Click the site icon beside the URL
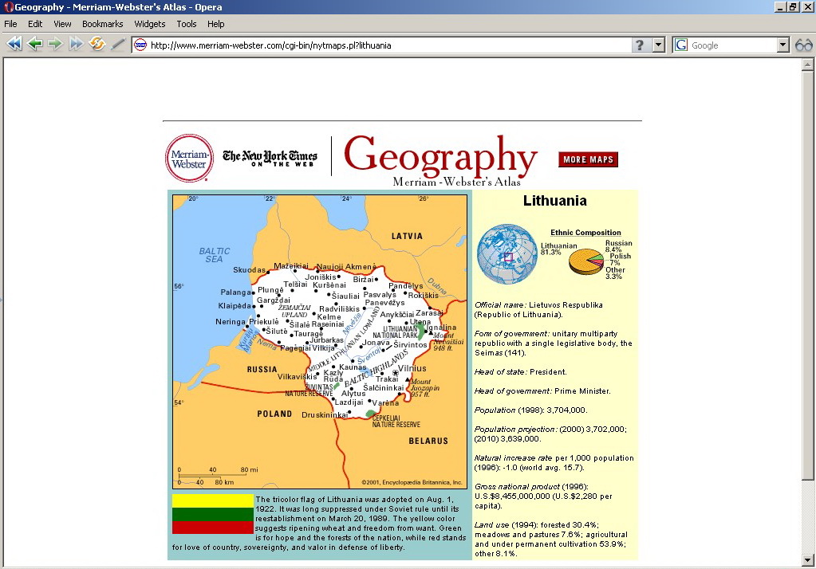Screen dimensions: 816x569 pyautogui.click(x=140, y=45)
